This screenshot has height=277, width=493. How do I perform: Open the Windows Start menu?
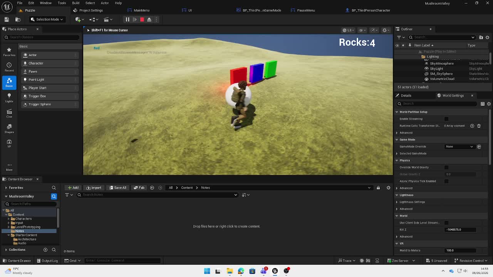pos(207,271)
